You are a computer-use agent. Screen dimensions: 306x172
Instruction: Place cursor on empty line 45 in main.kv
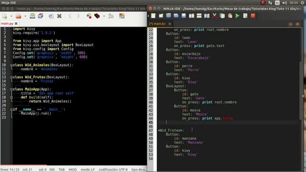tap(229, 122)
